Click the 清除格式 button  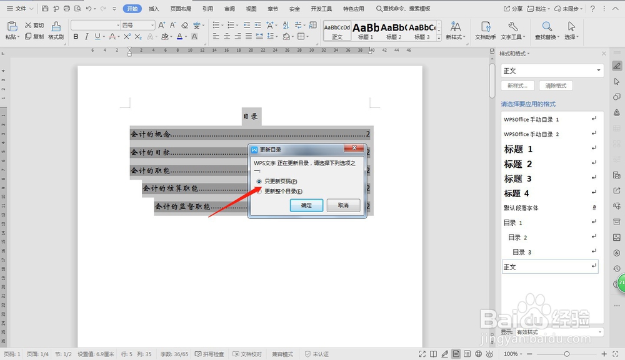pyautogui.click(x=556, y=85)
